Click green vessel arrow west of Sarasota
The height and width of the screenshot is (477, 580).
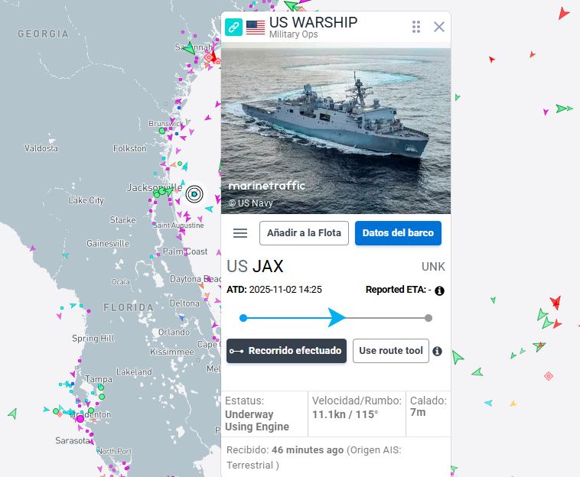[x=13, y=413]
